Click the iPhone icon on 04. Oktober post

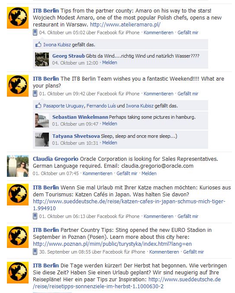click(x=35, y=33)
